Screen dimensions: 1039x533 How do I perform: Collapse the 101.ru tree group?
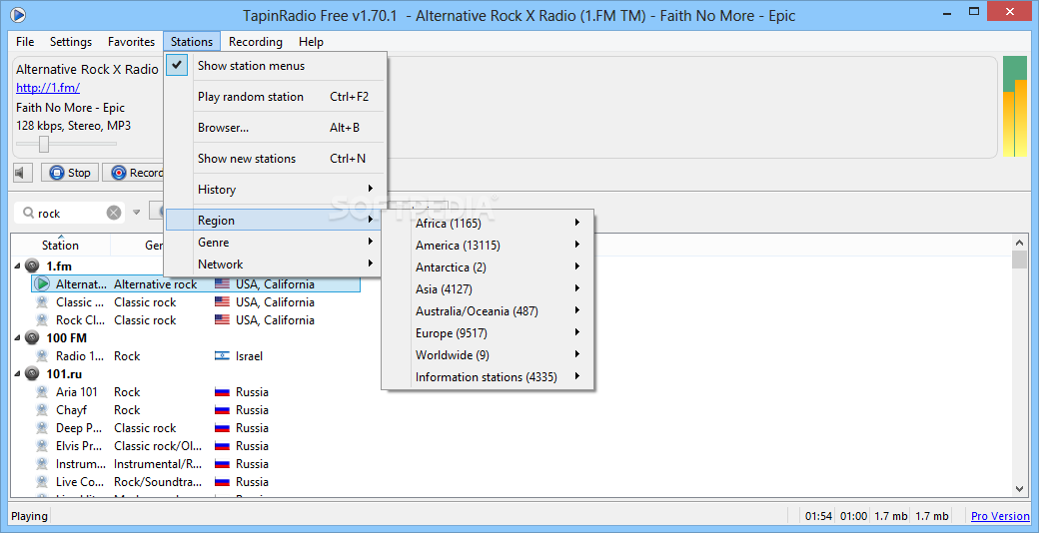[x=17, y=373]
